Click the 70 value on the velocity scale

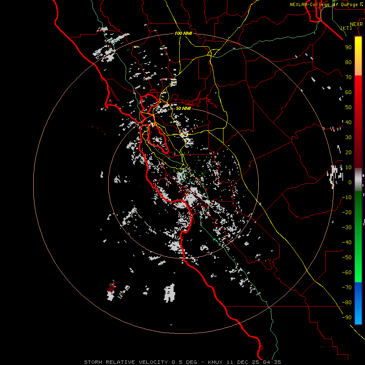point(348,77)
